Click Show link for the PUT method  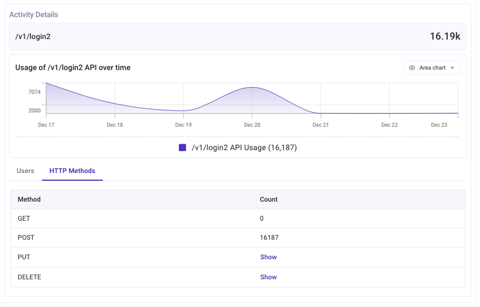click(268, 257)
